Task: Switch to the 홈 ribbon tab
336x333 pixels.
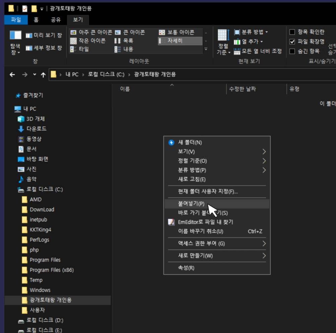Action: (x=36, y=20)
